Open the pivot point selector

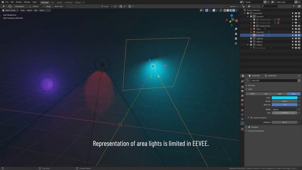click(116, 6)
